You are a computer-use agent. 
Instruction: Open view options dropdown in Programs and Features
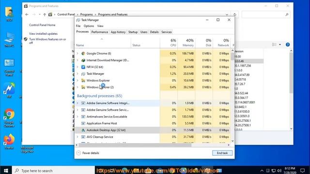coord(280,44)
